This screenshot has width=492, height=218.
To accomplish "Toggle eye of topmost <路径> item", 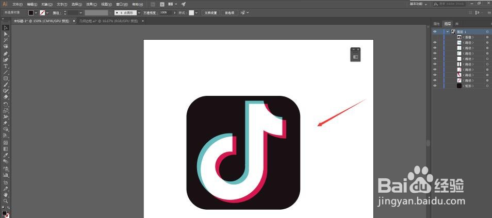I will tap(435, 43).
